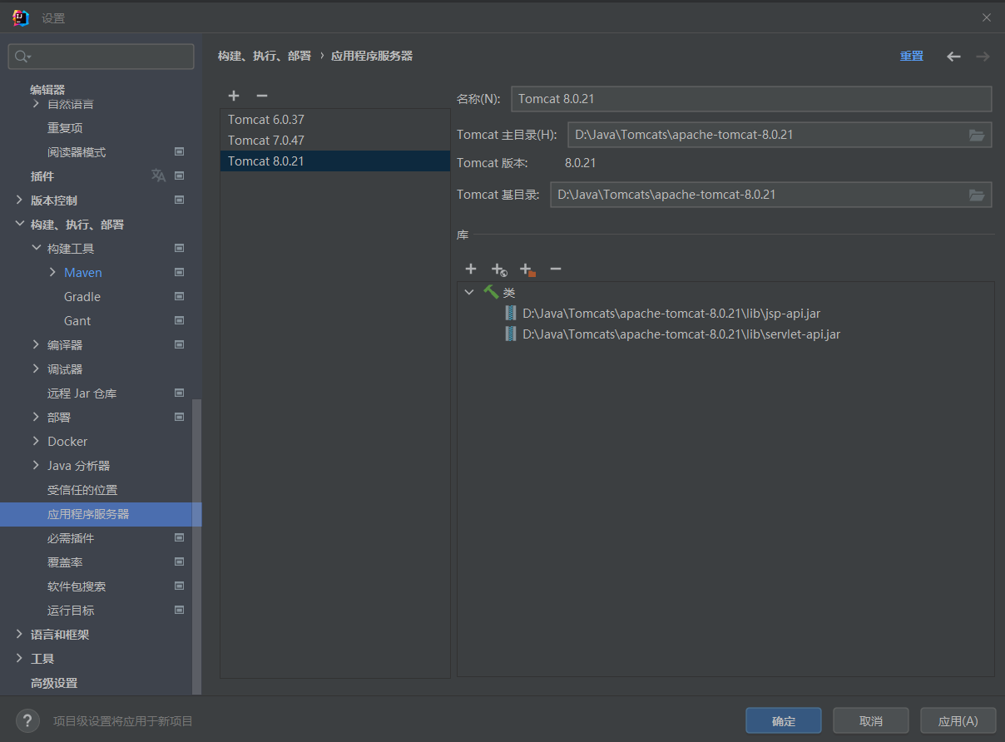This screenshot has width=1005, height=742.
Task: Click project-level icon beside 必需插件
Action: 179,537
